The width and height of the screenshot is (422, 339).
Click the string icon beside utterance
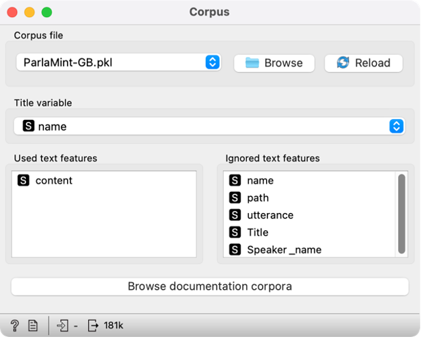point(235,215)
